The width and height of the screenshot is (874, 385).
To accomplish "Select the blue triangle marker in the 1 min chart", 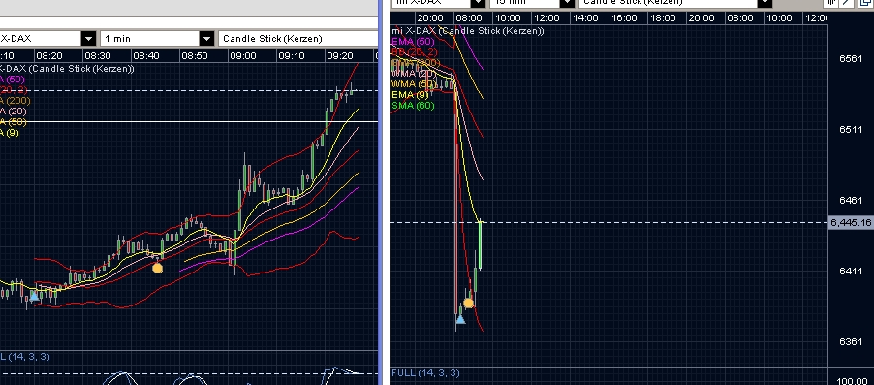I will (35, 297).
